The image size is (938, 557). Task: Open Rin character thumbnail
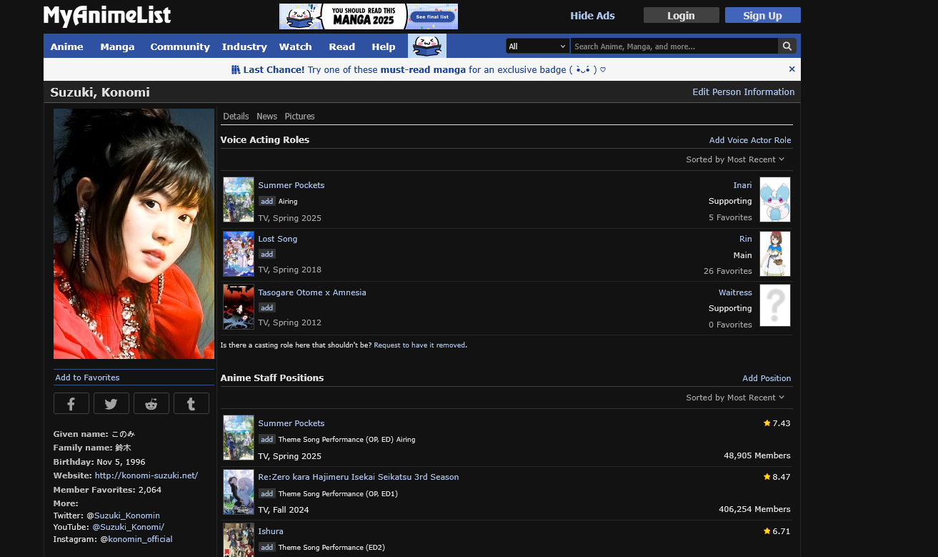point(775,253)
